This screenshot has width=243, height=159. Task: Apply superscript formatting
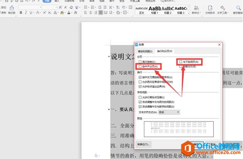(x=44, y=13)
